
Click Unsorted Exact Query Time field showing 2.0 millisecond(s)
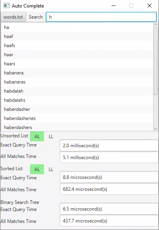pos(109,146)
